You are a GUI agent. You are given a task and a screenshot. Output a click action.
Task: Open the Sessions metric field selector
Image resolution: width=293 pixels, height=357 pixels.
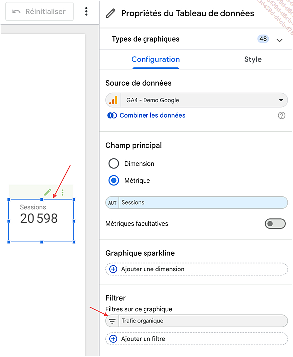click(x=197, y=203)
